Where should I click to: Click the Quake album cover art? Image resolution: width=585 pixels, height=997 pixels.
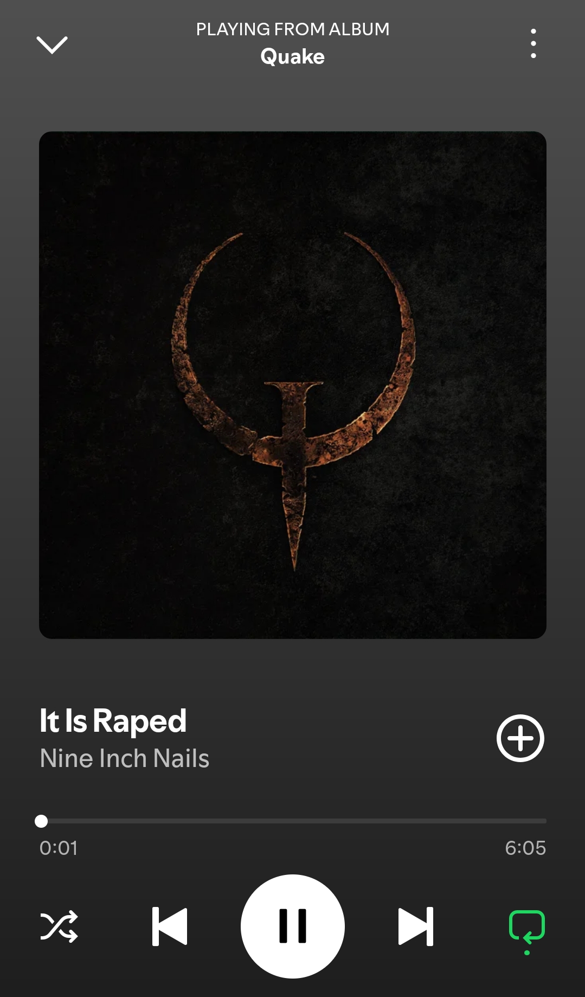point(293,385)
